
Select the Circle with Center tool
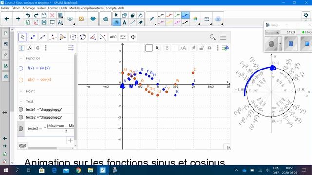pos(73,37)
